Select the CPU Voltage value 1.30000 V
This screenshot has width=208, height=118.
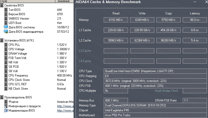(x=63, y=49)
